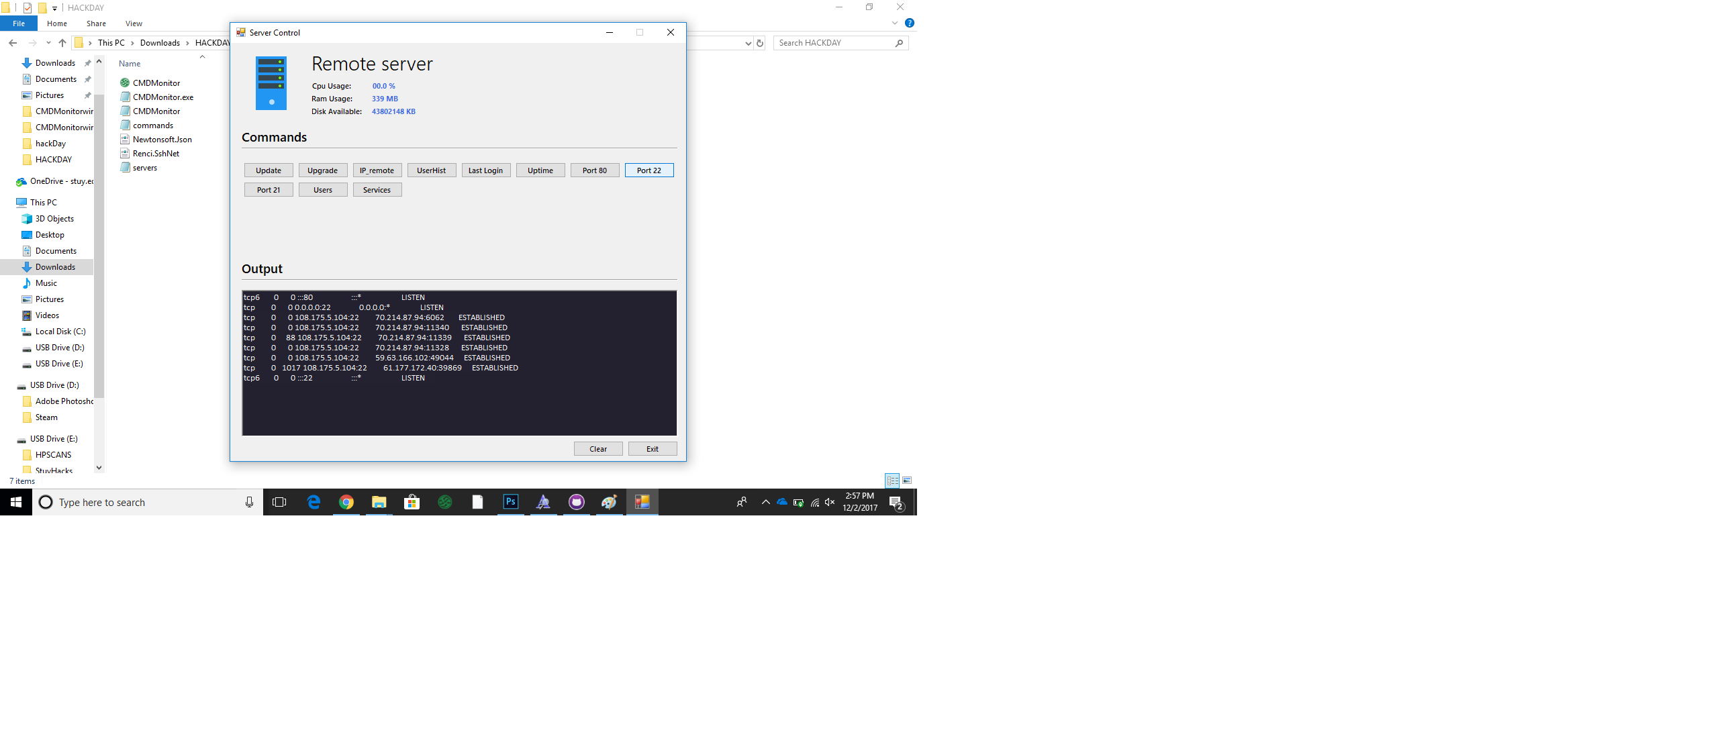This screenshot has height=753, width=1728.
Task: Expand the ribbon with chevron arrow
Action: (x=895, y=23)
